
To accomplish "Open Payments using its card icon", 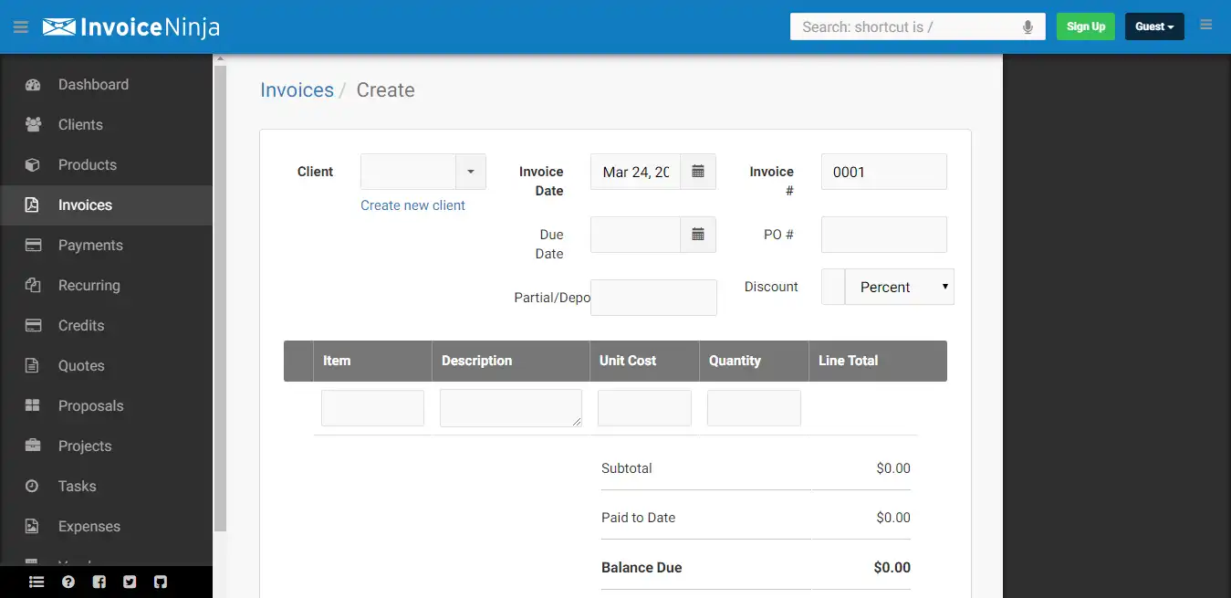I will pyautogui.click(x=34, y=245).
